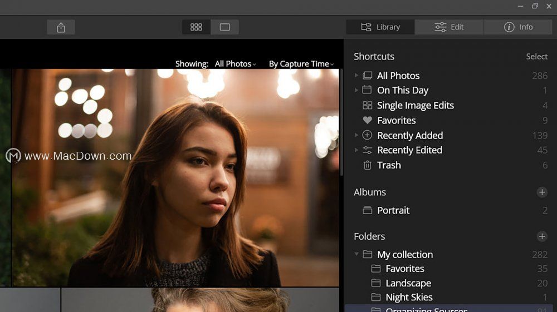Click the Favorites folder count 35
Image resolution: width=557 pixels, height=312 pixels.
pos(542,269)
